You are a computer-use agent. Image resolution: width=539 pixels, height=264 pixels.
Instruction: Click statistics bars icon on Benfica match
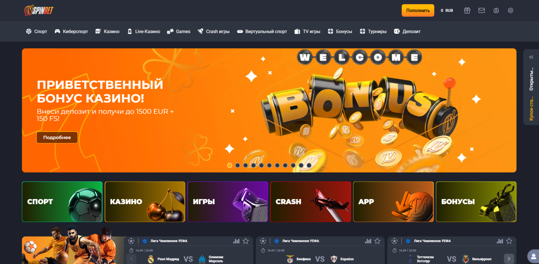click(x=368, y=241)
